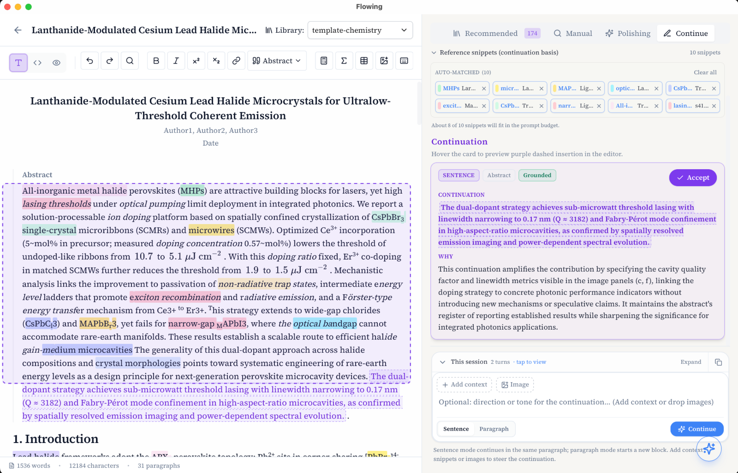Toggle italic formatting
The width and height of the screenshot is (738, 473).
tap(176, 61)
